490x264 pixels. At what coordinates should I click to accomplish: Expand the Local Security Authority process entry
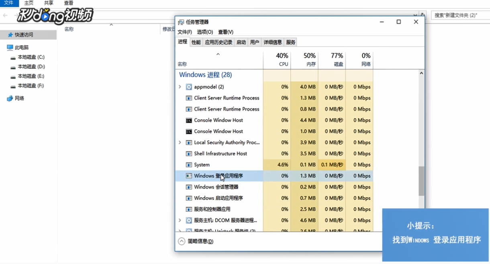[180, 142]
